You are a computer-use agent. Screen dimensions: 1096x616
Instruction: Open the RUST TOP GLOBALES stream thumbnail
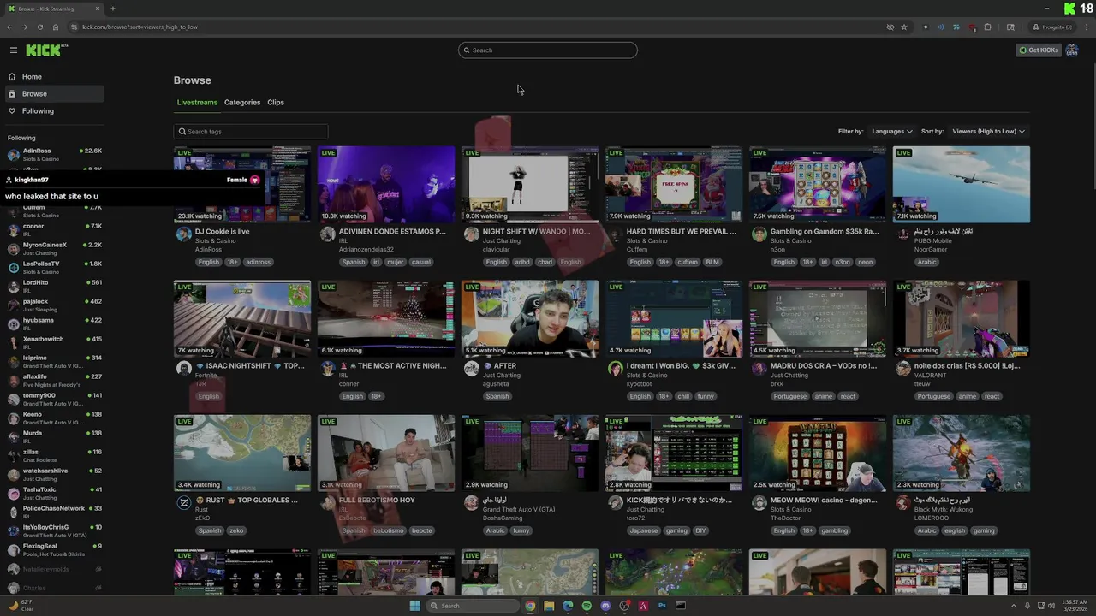click(x=242, y=453)
